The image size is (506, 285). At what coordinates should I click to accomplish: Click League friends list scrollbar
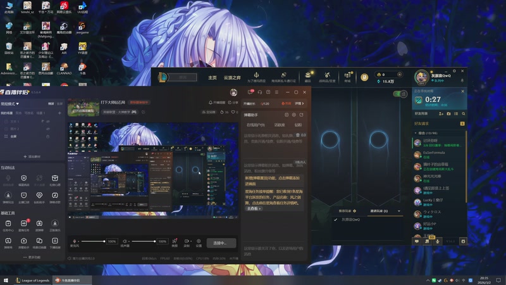point(466,167)
